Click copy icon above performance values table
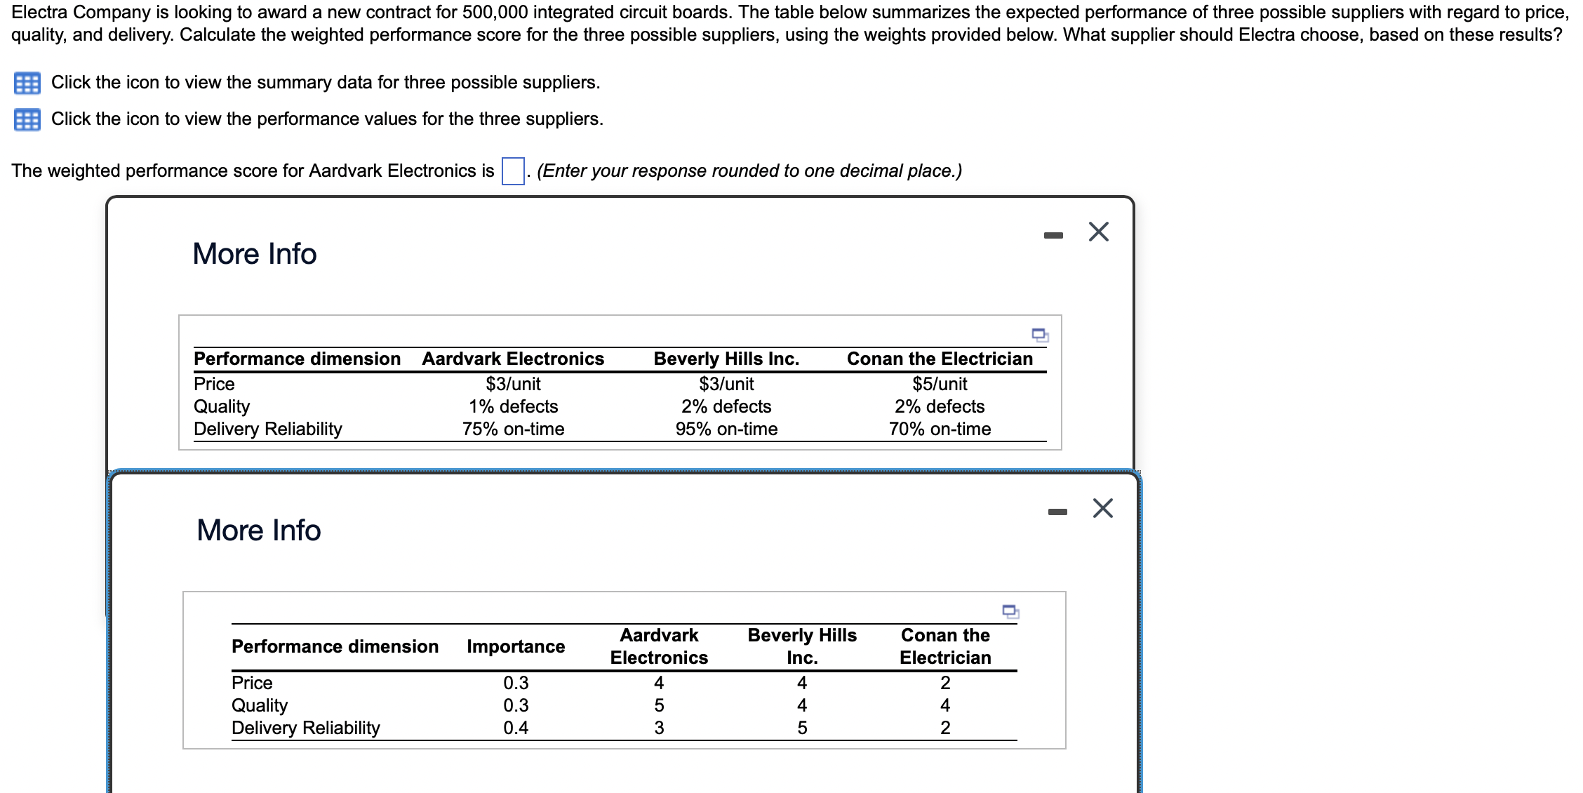The image size is (1583, 793). click(1010, 611)
